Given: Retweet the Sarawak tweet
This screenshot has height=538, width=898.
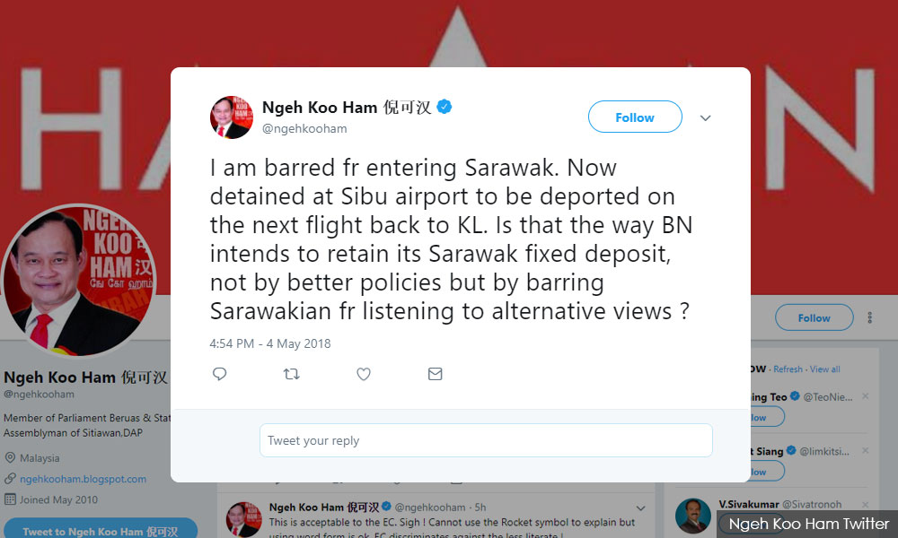Looking at the screenshot, I should tap(292, 374).
